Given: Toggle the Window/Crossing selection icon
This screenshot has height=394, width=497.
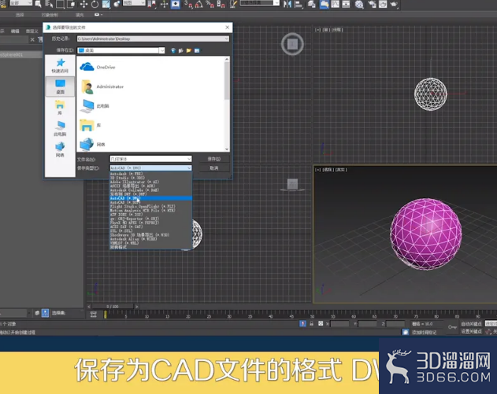Looking at the screenshot, I should pyautogui.click(x=72, y=4).
